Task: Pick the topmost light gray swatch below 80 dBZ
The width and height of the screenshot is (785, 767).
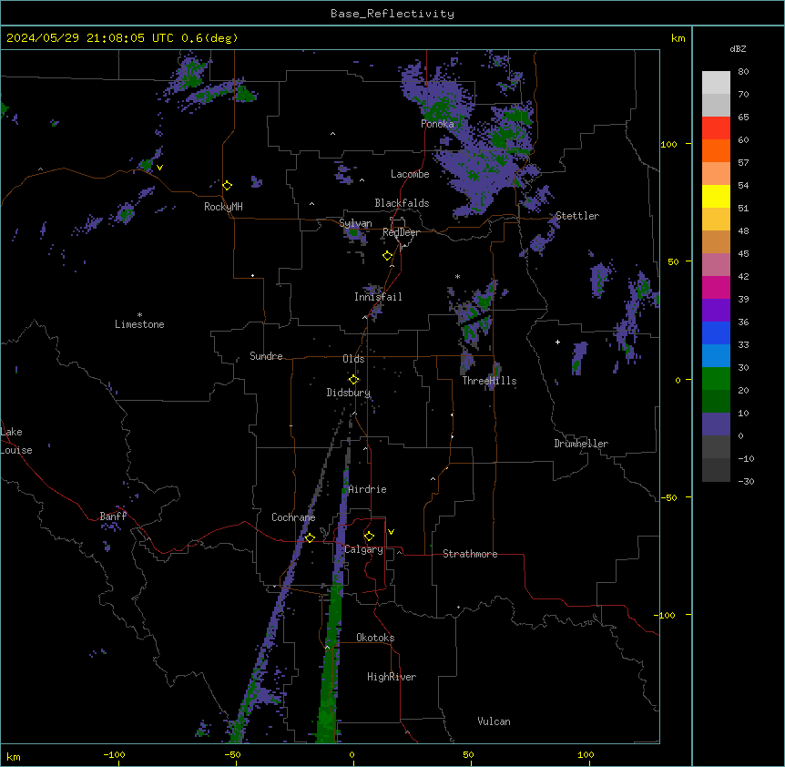Action: click(716, 82)
